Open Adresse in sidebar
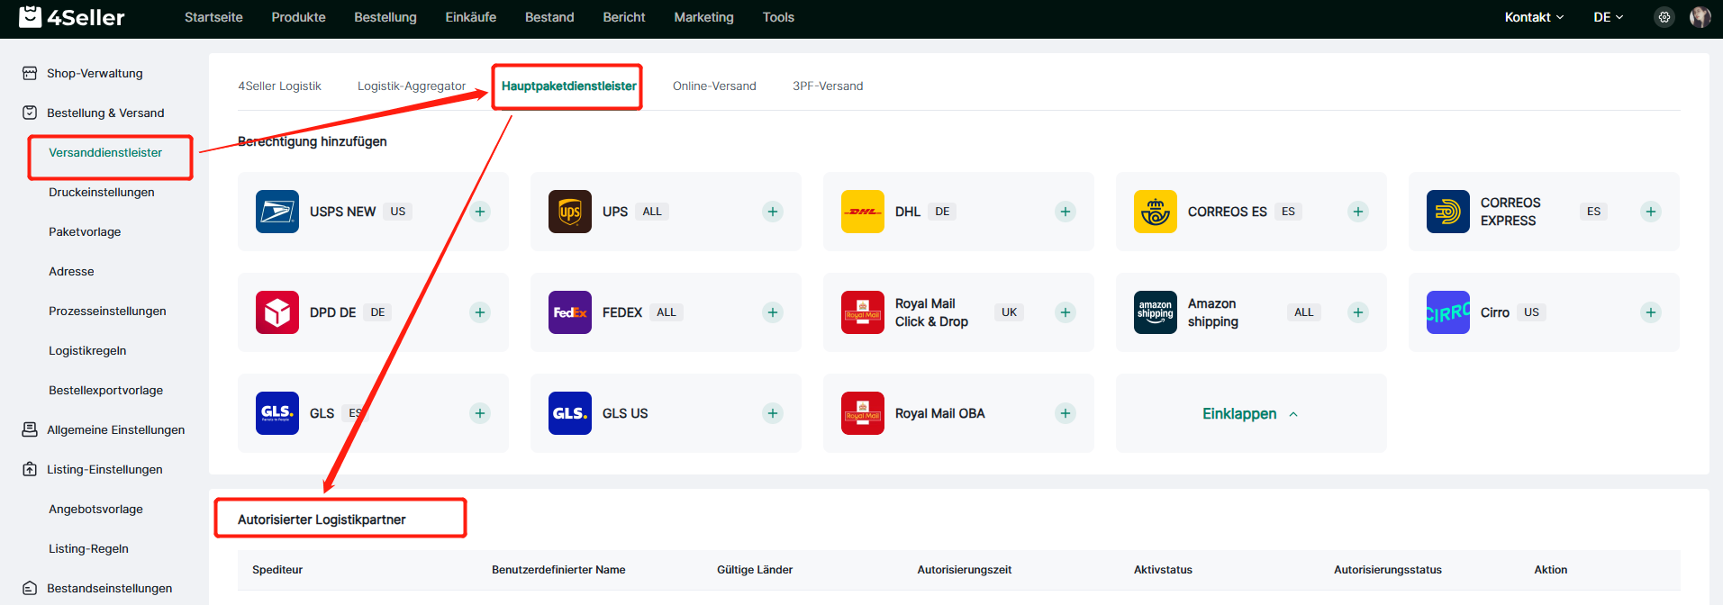This screenshot has width=1723, height=605. tap(71, 271)
